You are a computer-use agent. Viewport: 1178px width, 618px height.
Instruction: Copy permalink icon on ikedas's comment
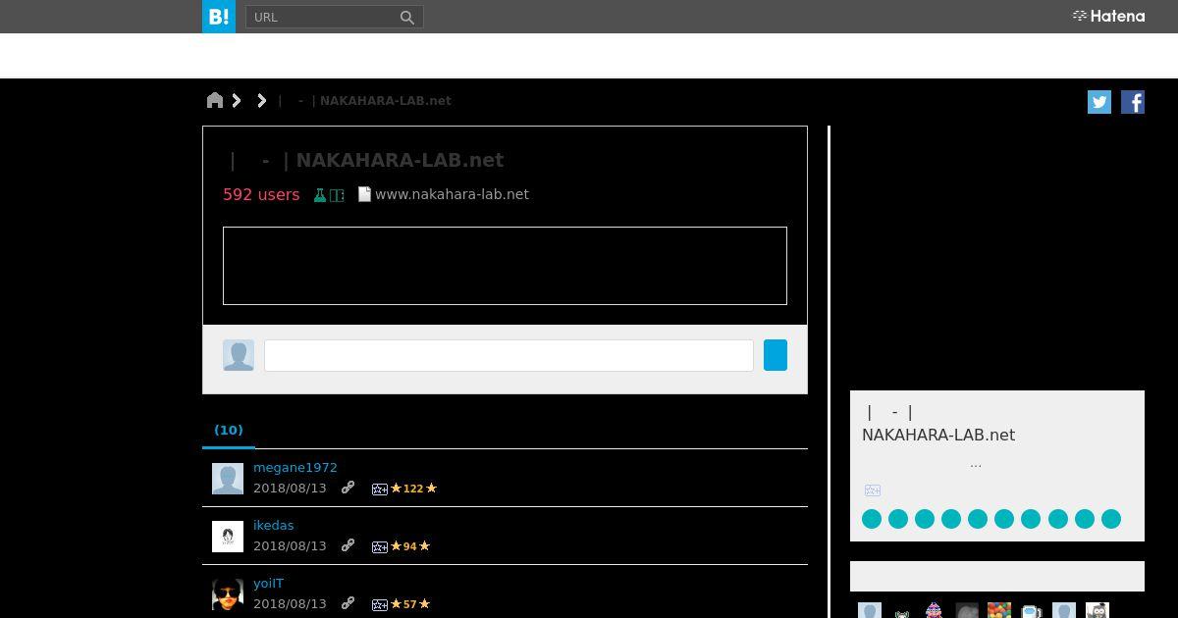348,545
